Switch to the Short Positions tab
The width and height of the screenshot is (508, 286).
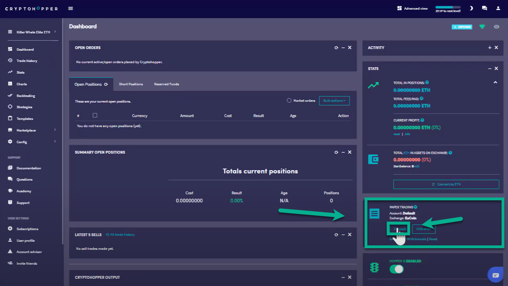[131, 84]
